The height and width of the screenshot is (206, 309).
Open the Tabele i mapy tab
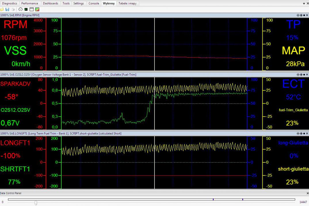[x=127, y=3]
